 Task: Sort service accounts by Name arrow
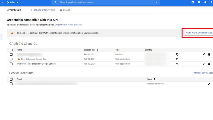[x=154, y=79]
